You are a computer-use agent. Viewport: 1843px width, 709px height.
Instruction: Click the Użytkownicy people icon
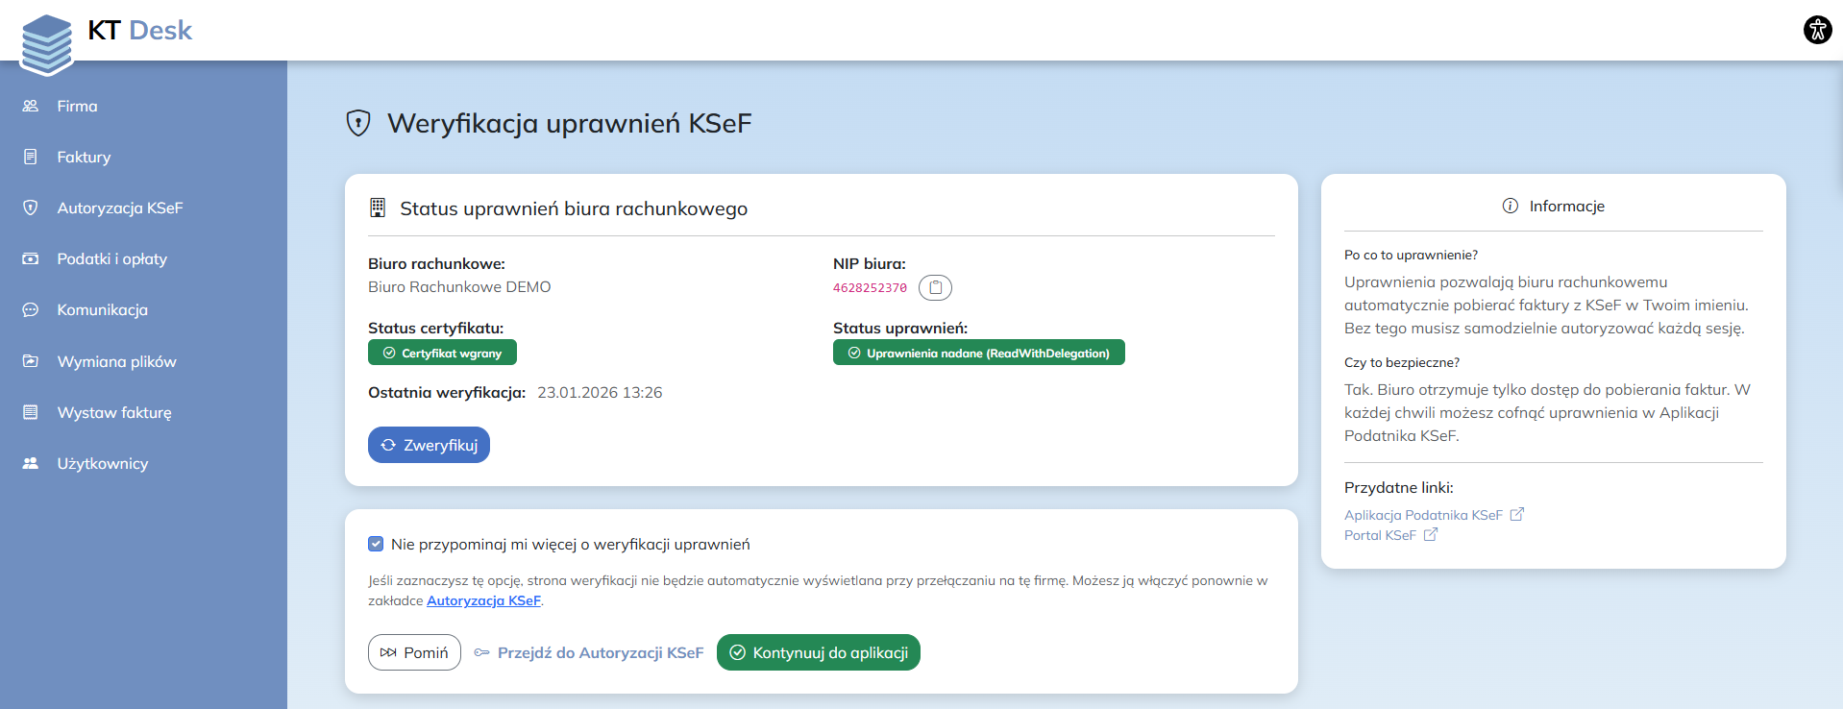coord(31,463)
